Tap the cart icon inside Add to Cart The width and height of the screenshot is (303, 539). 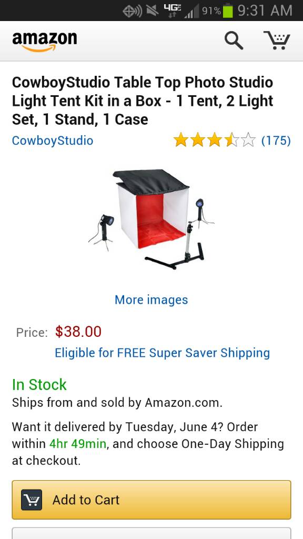pos(32,500)
